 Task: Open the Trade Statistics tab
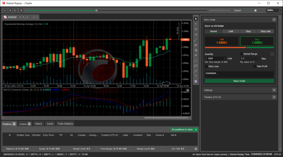(65, 124)
